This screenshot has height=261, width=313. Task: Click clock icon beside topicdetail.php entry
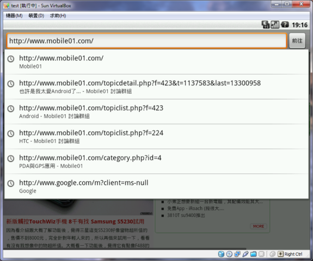[x=11, y=84]
